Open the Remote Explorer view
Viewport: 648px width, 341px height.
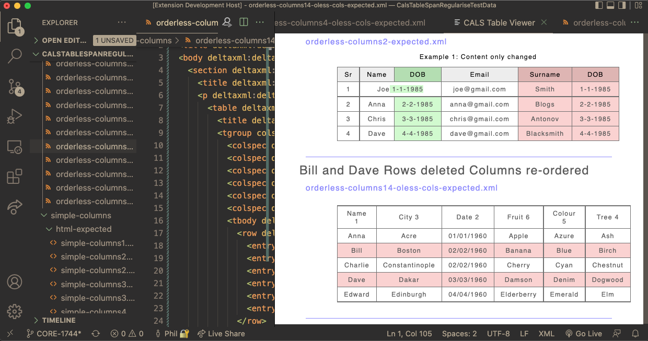pos(15,147)
